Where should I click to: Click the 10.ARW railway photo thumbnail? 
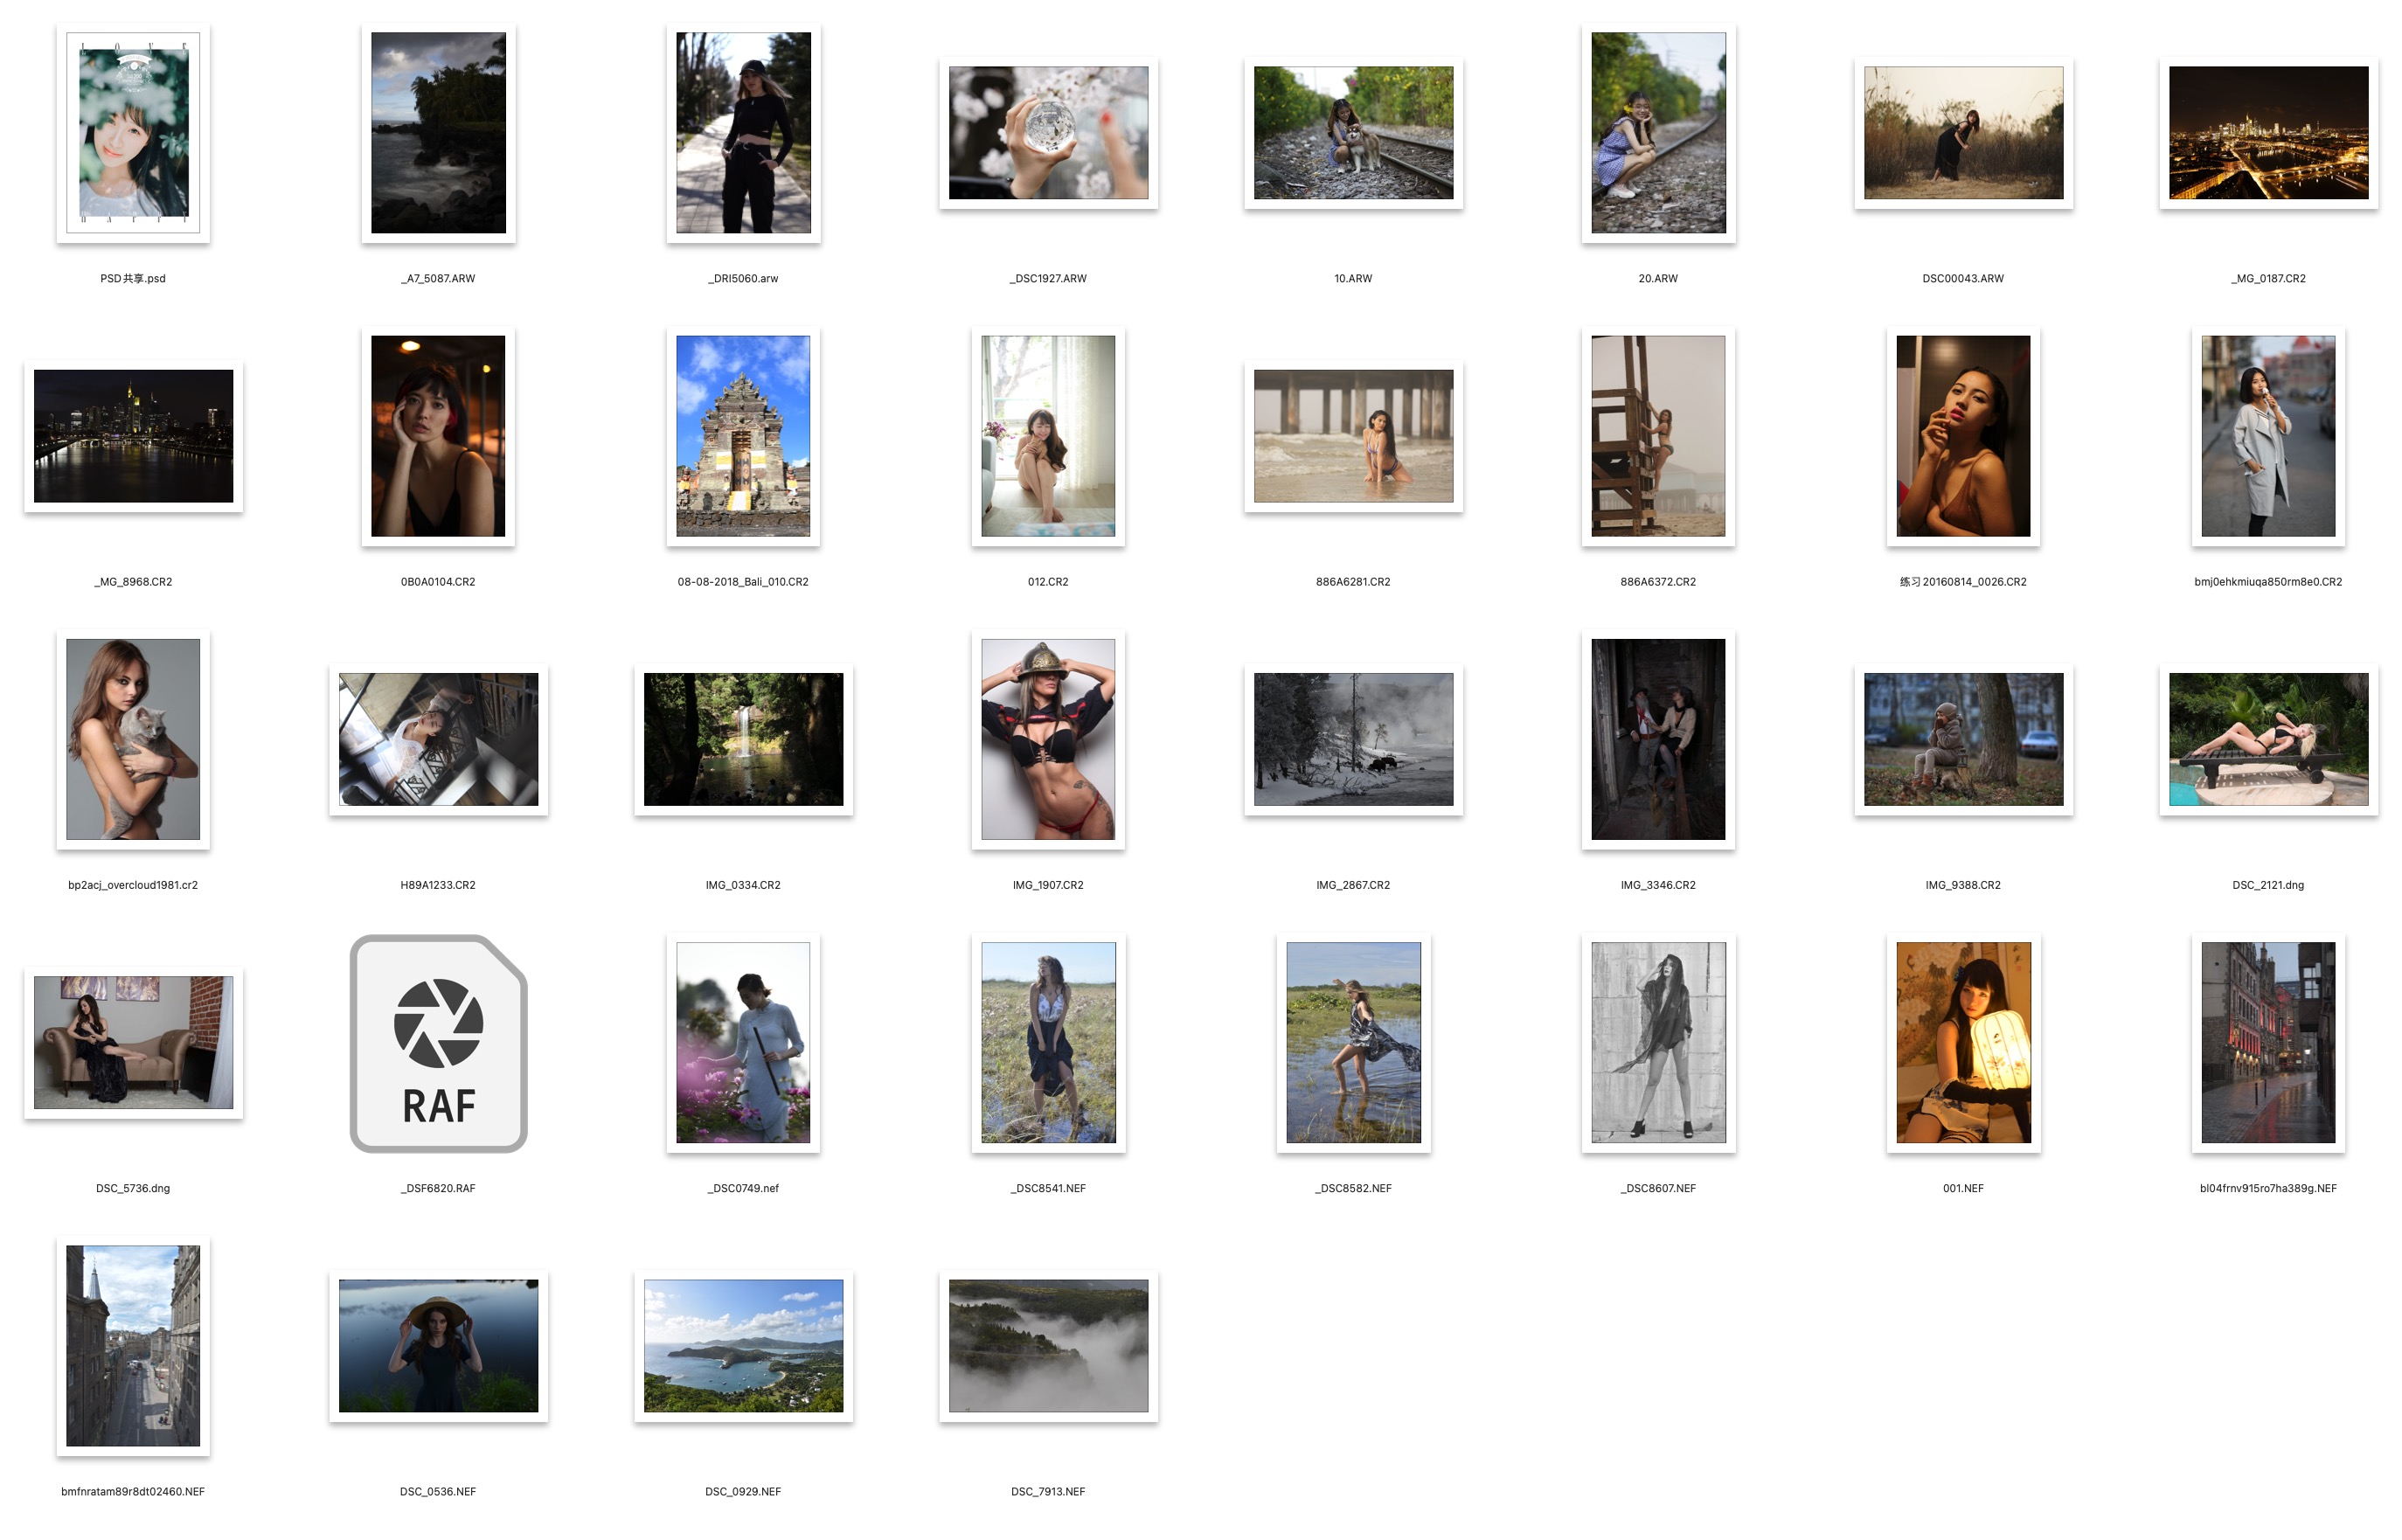[x=1353, y=133]
